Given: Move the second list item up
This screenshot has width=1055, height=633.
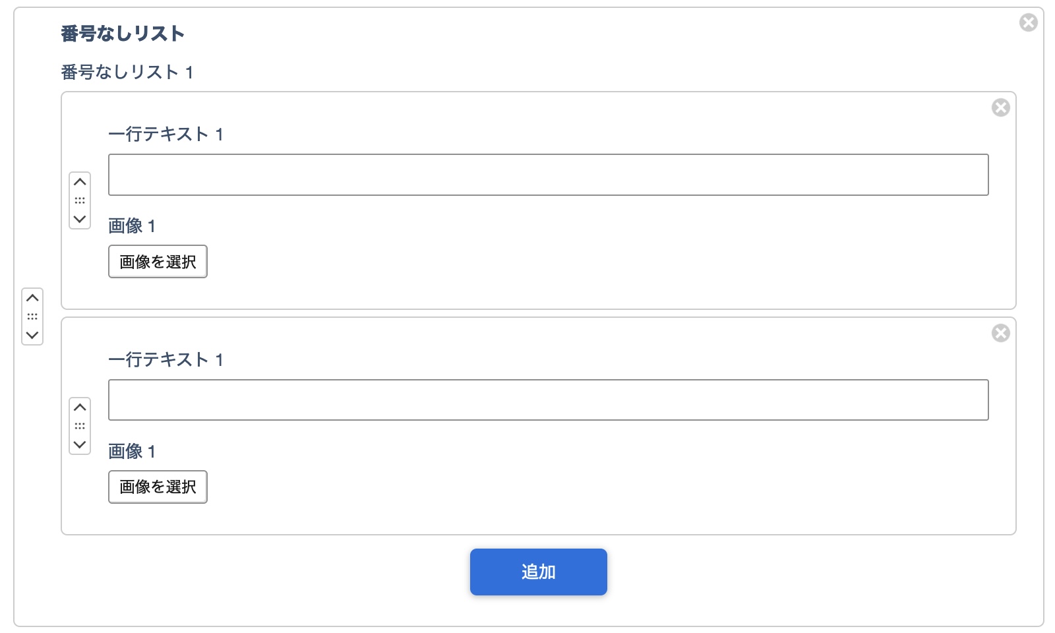Looking at the screenshot, I should [80, 407].
